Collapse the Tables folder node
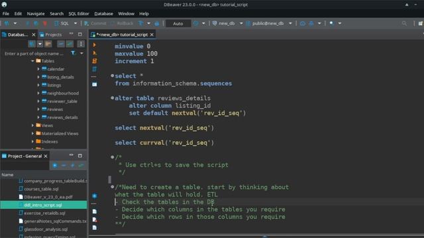This screenshot has height=238, width=424. [32, 61]
